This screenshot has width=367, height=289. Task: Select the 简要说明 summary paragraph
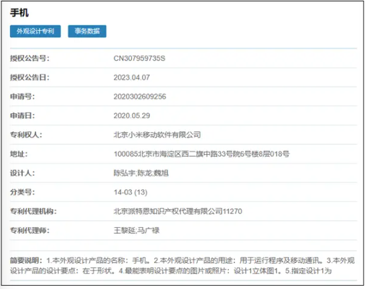click(x=183, y=266)
